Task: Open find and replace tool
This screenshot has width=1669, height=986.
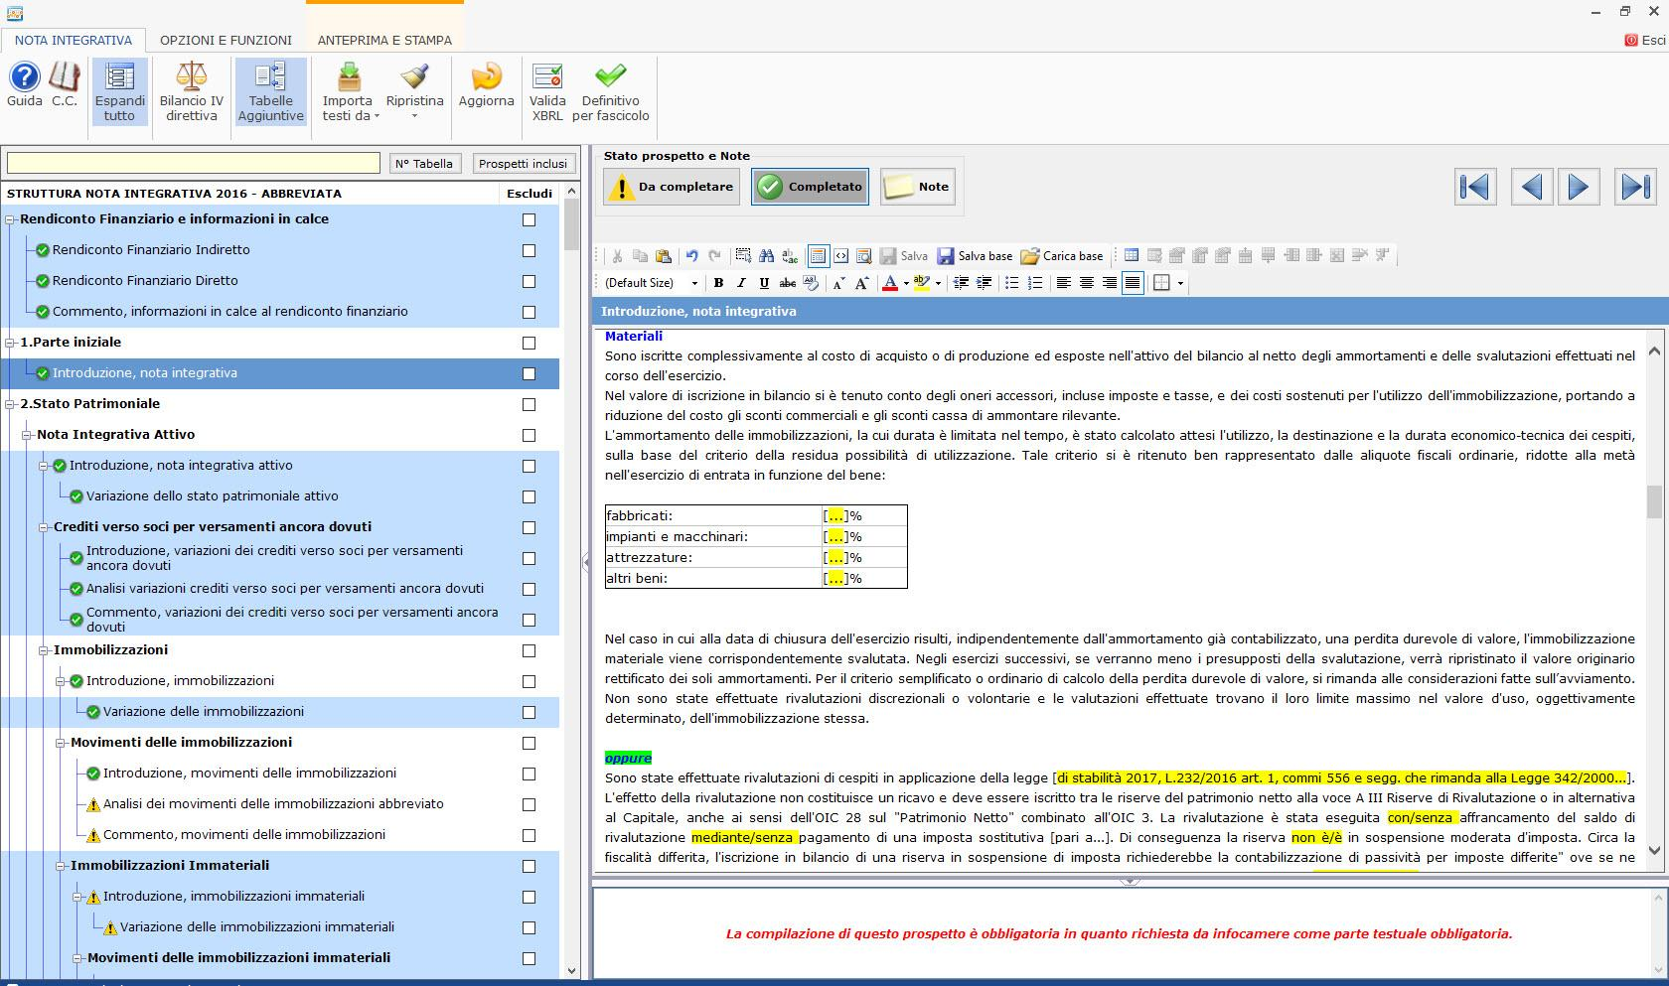Action: tap(790, 256)
